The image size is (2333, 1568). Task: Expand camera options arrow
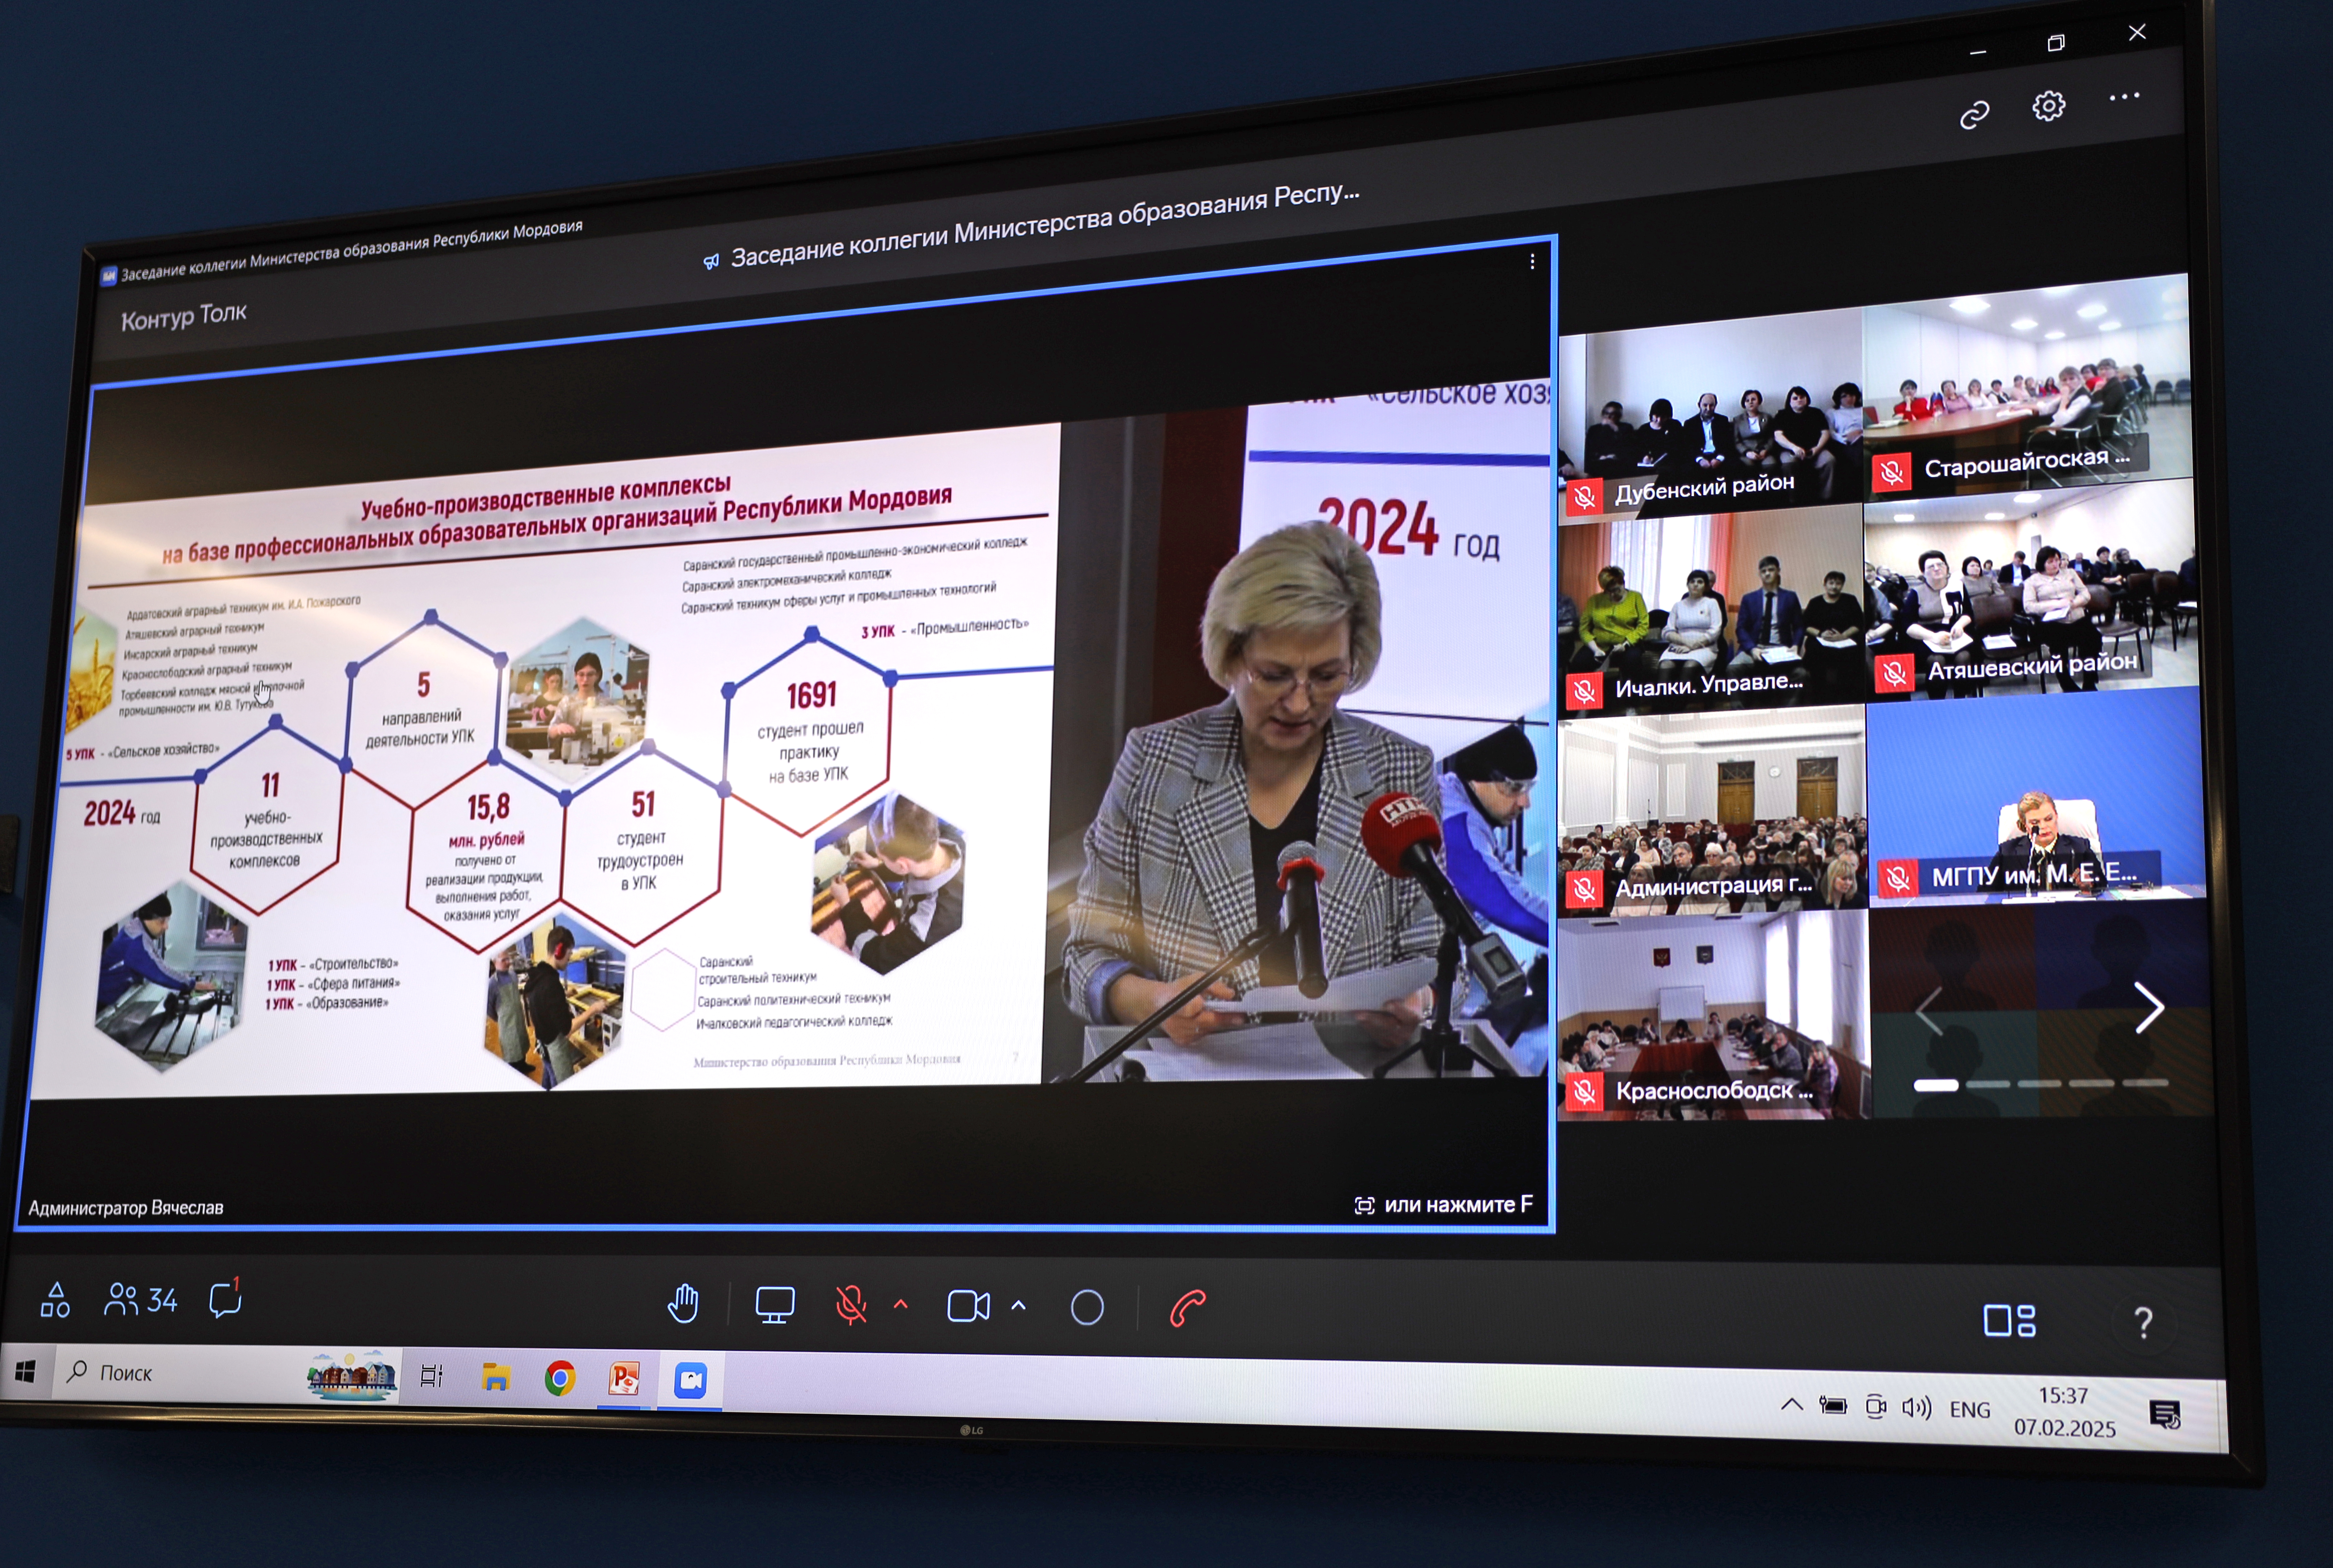click(1018, 1305)
